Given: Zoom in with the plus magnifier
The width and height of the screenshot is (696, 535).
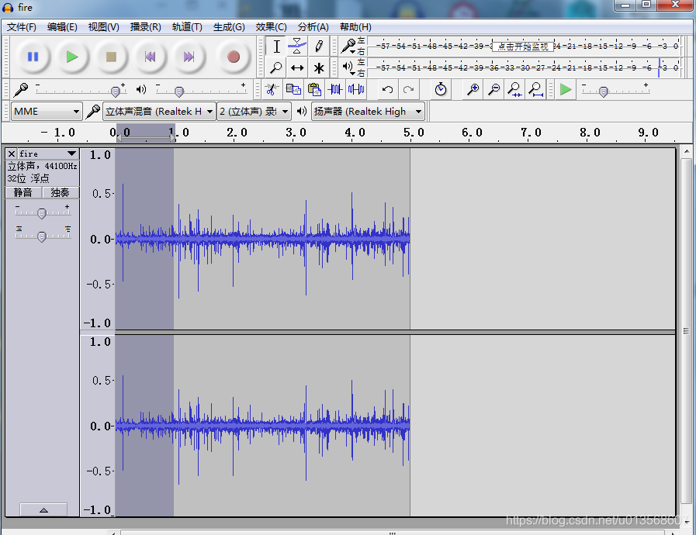Looking at the screenshot, I should point(473,90).
